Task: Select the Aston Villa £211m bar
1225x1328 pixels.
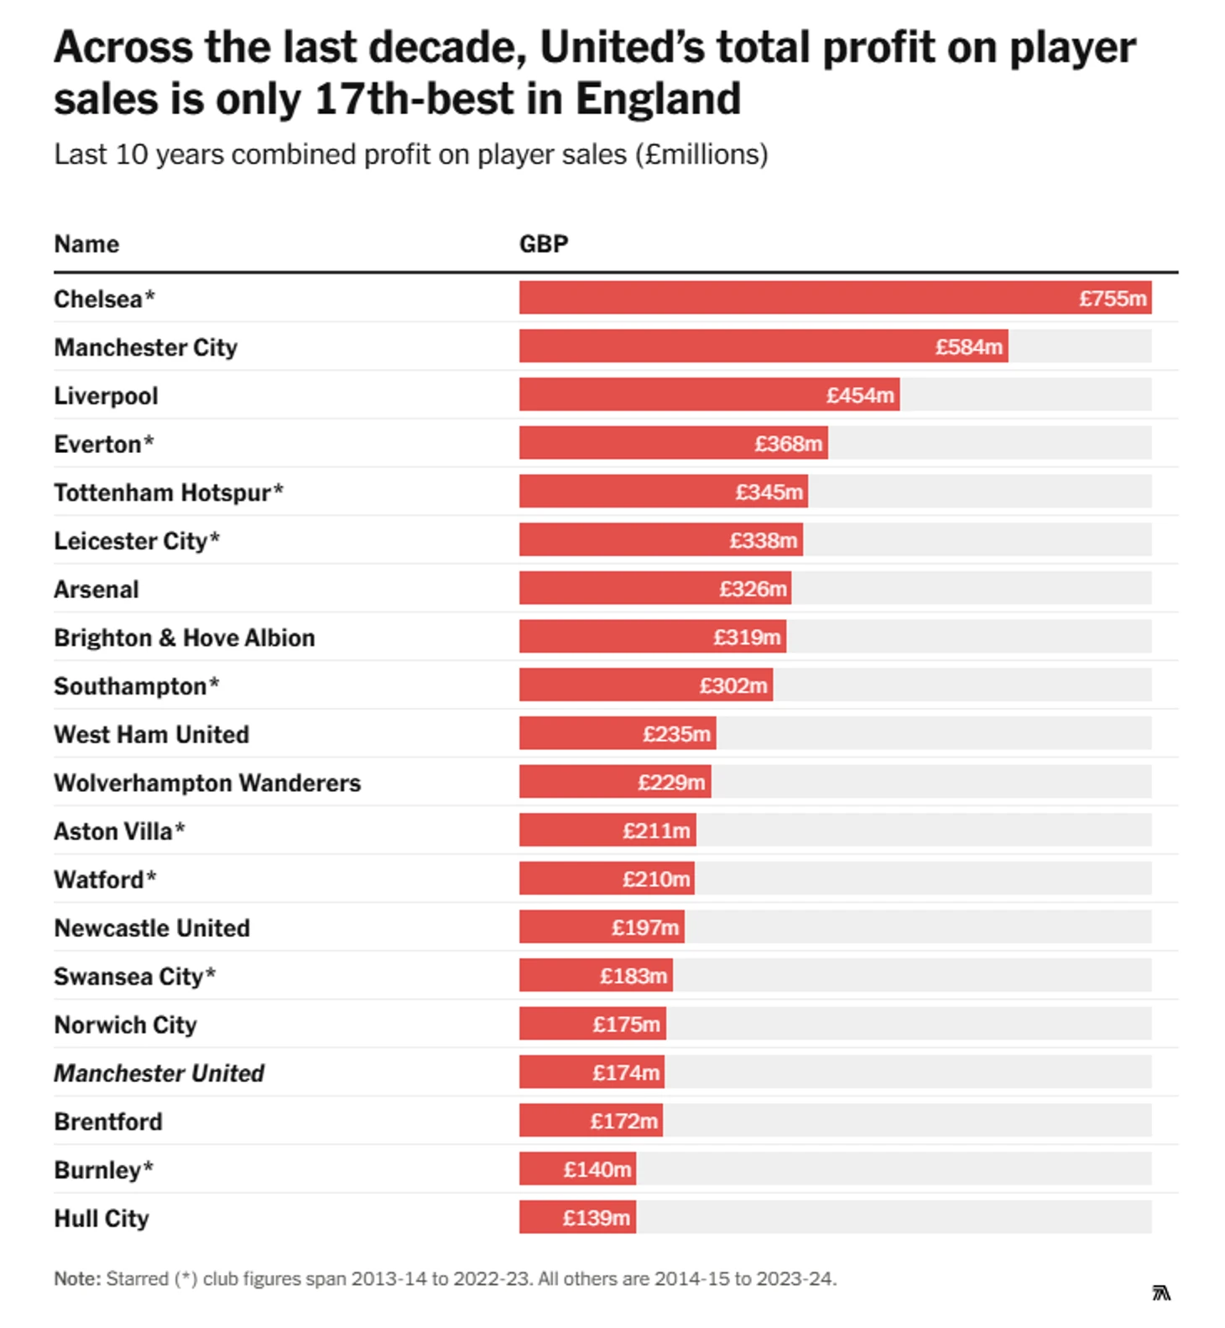Action: 607,831
